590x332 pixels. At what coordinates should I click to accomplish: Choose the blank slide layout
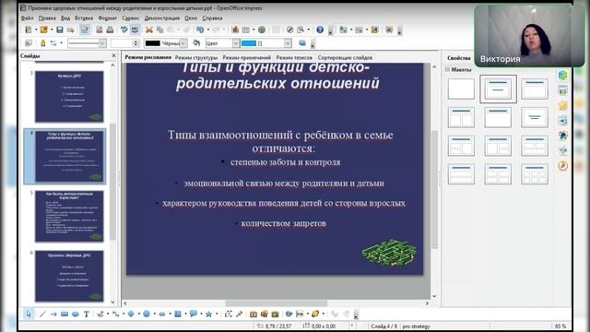tap(461, 89)
